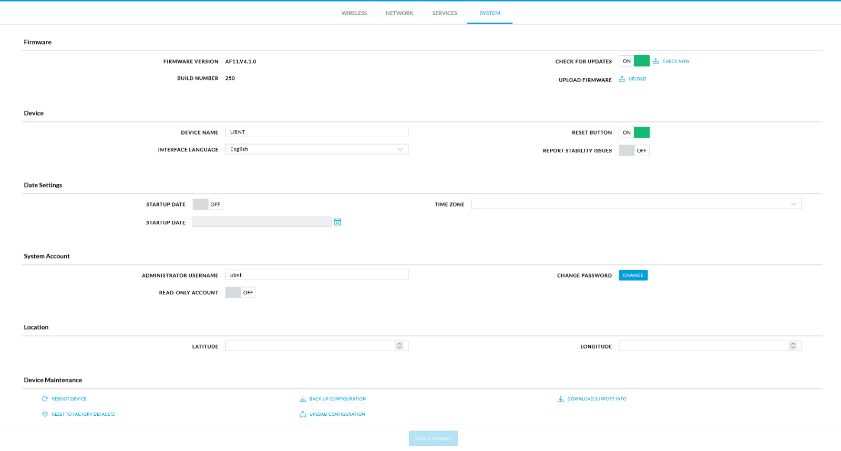Click the Latitude stepper arrows

[399, 346]
